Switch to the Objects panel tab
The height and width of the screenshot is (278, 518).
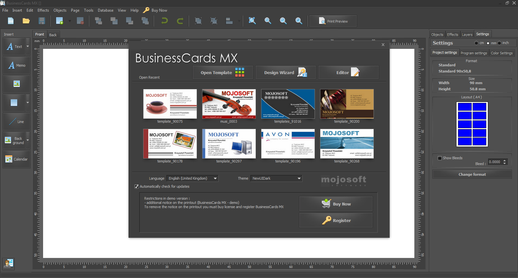pyautogui.click(x=437, y=35)
